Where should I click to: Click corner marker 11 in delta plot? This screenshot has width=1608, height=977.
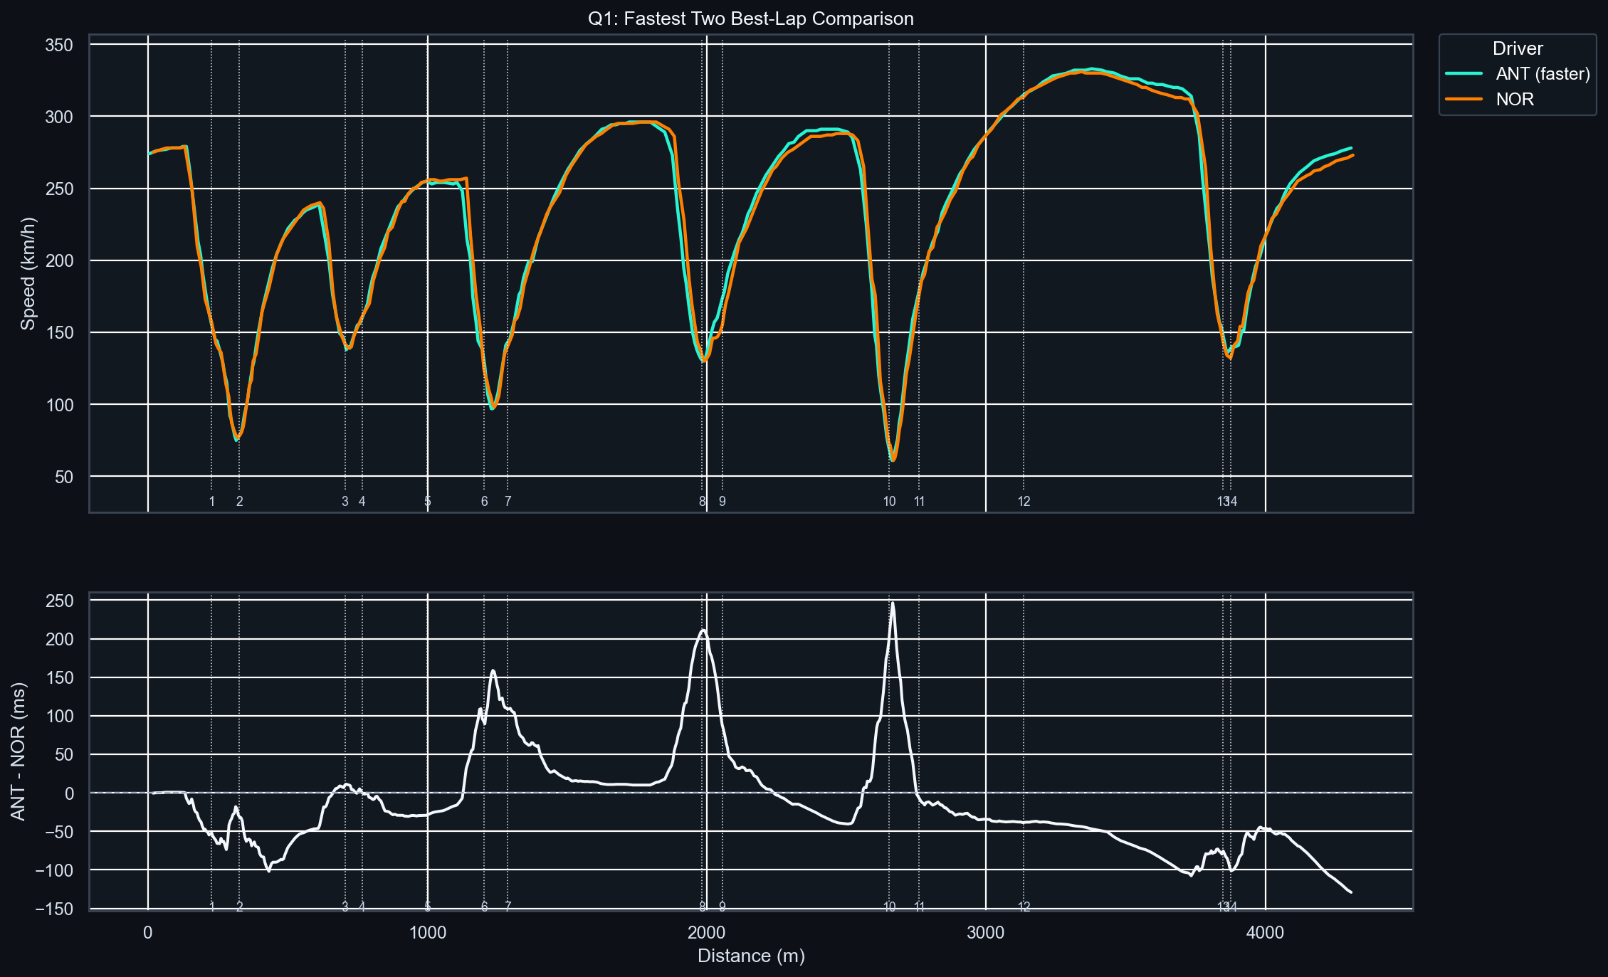[x=919, y=907]
